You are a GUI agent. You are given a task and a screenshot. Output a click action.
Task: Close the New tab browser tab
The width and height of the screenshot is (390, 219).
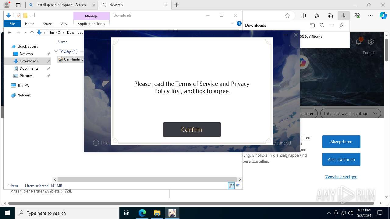pyautogui.click(x=166, y=5)
